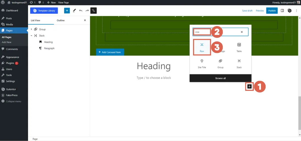Open Appearance in the admin sidebar
The image size is (301, 141).
click(x=12, y=57)
